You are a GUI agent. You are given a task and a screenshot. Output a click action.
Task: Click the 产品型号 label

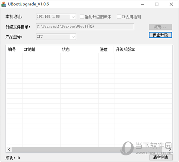14,37
